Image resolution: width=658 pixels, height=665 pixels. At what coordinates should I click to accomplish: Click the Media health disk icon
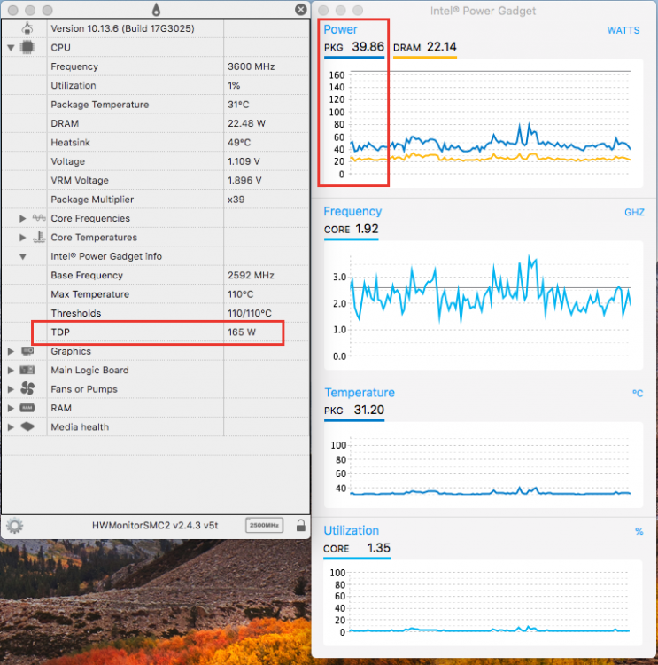(x=27, y=426)
